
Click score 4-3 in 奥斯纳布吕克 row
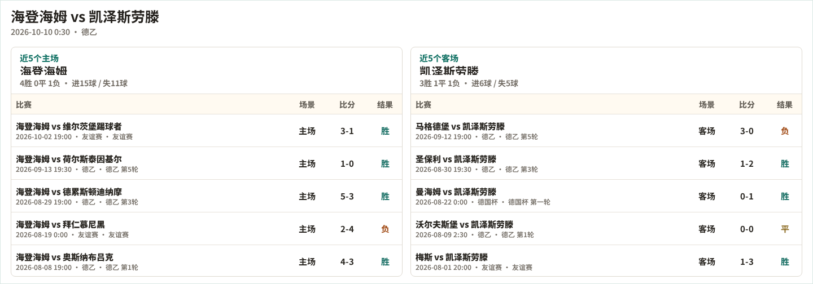[347, 261]
